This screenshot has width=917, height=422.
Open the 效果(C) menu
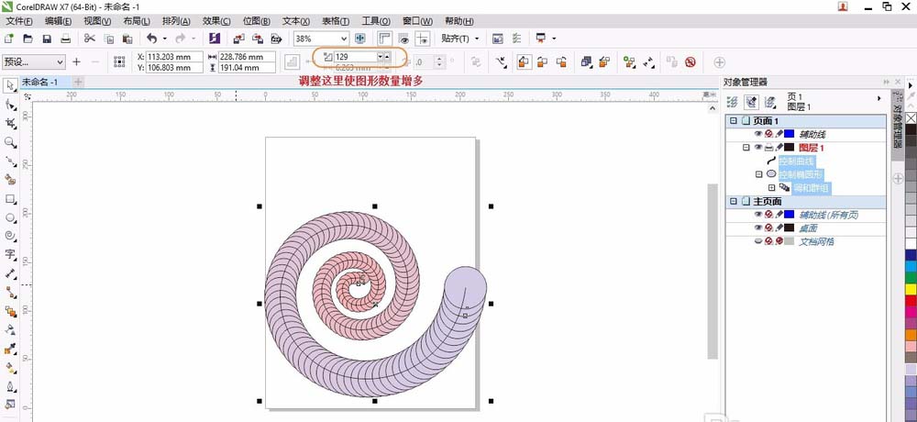(x=216, y=20)
